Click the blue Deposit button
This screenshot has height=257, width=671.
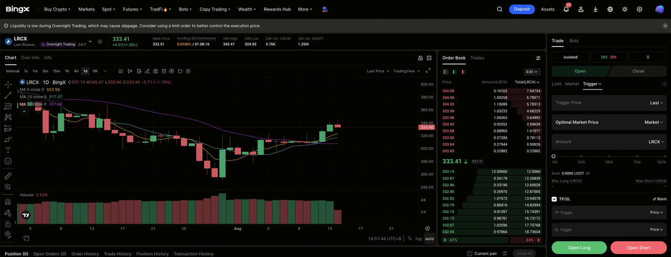522,9
